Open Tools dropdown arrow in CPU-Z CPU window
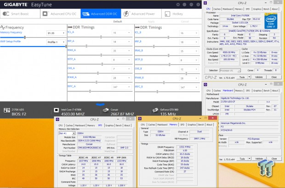Screen dimensions: 285x188 (x=249, y=77)
